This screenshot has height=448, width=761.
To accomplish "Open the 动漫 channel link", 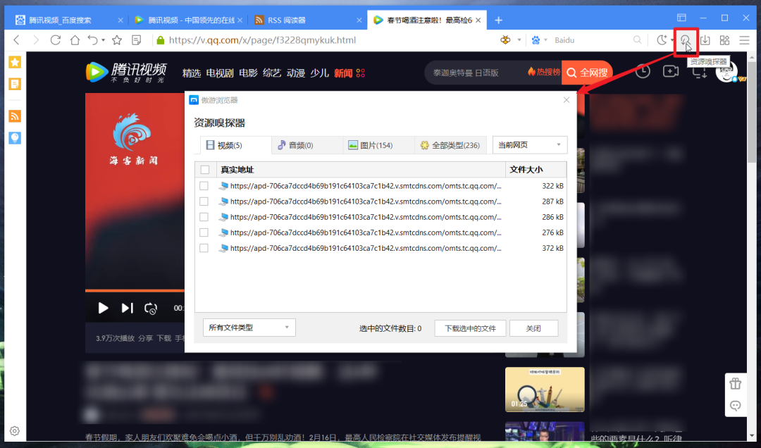I will coord(295,73).
